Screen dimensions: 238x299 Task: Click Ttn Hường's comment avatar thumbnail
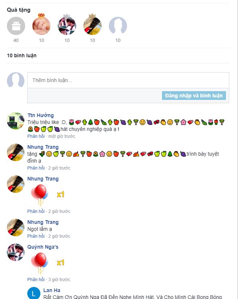(16, 121)
